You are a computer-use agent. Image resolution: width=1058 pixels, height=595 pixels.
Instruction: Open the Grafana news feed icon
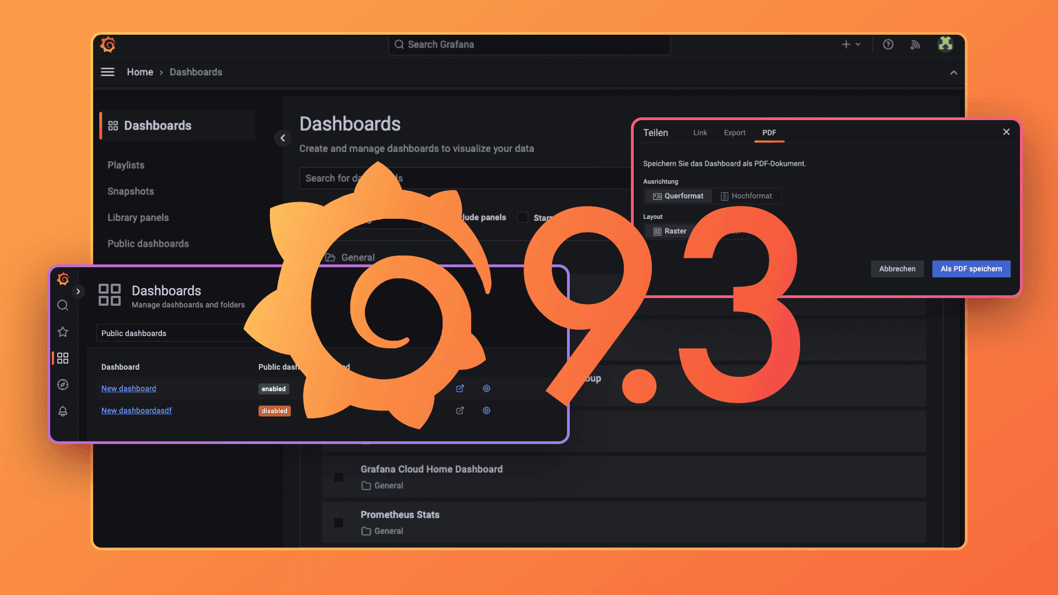(915, 45)
